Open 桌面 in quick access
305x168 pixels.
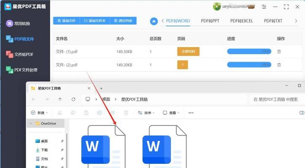(41, 141)
